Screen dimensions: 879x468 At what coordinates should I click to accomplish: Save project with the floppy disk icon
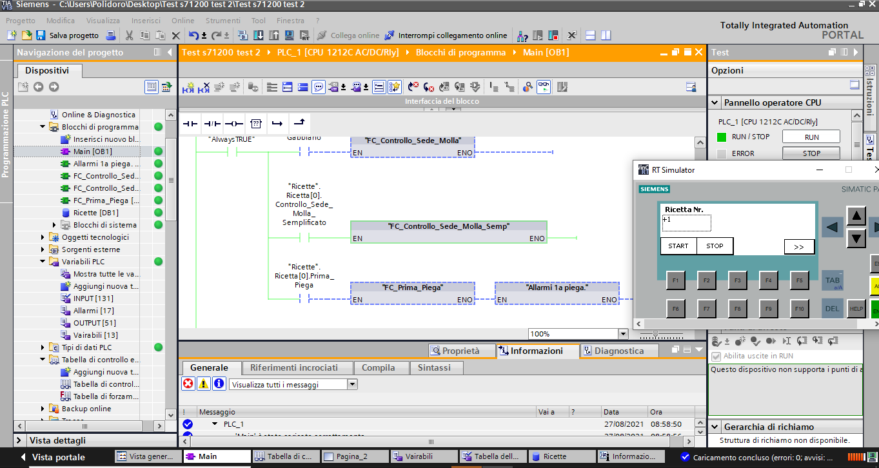pos(41,35)
